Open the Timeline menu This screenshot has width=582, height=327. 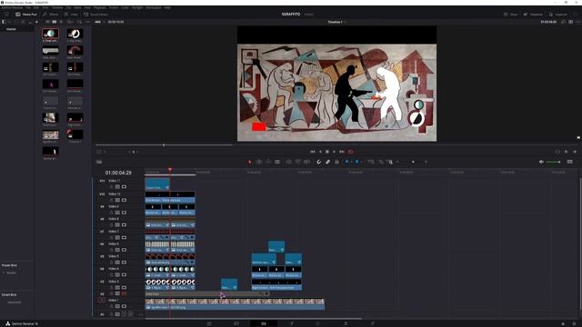pos(56,8)
